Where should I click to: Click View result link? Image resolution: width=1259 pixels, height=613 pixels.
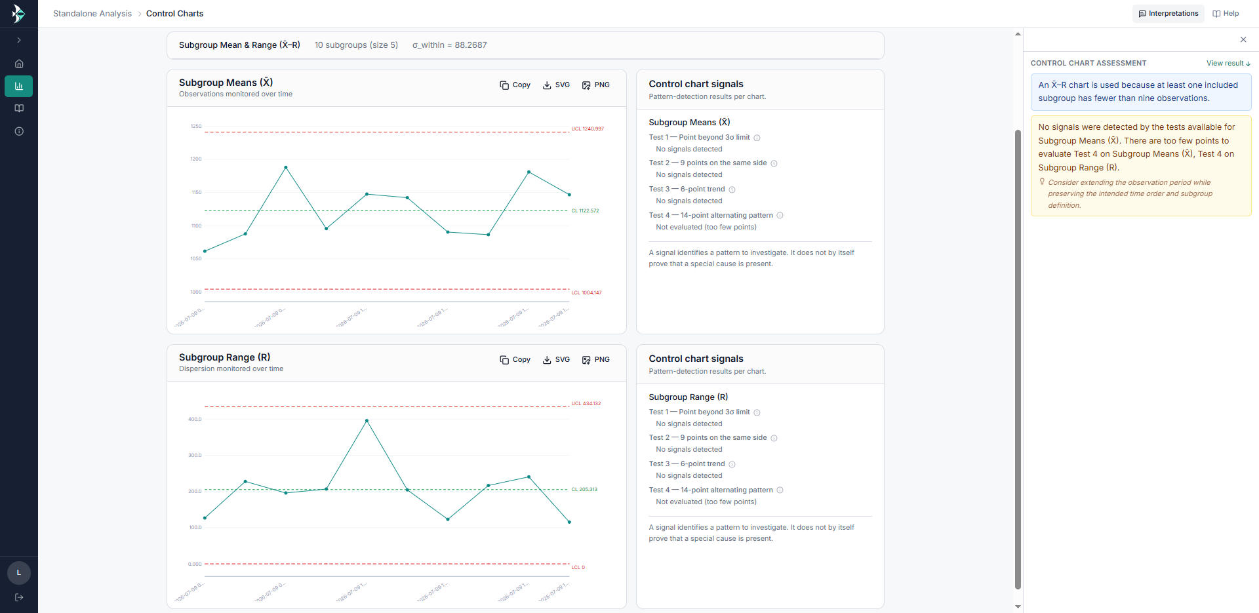point(1228,64)
